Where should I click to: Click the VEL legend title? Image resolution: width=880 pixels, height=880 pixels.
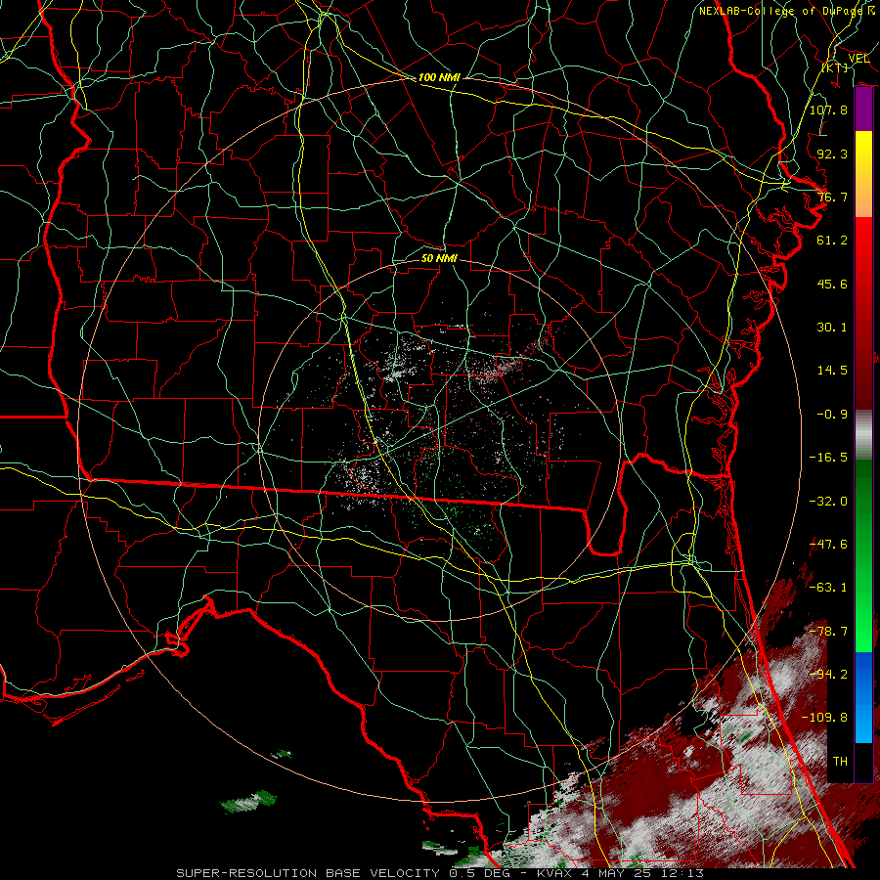point(858,59)
